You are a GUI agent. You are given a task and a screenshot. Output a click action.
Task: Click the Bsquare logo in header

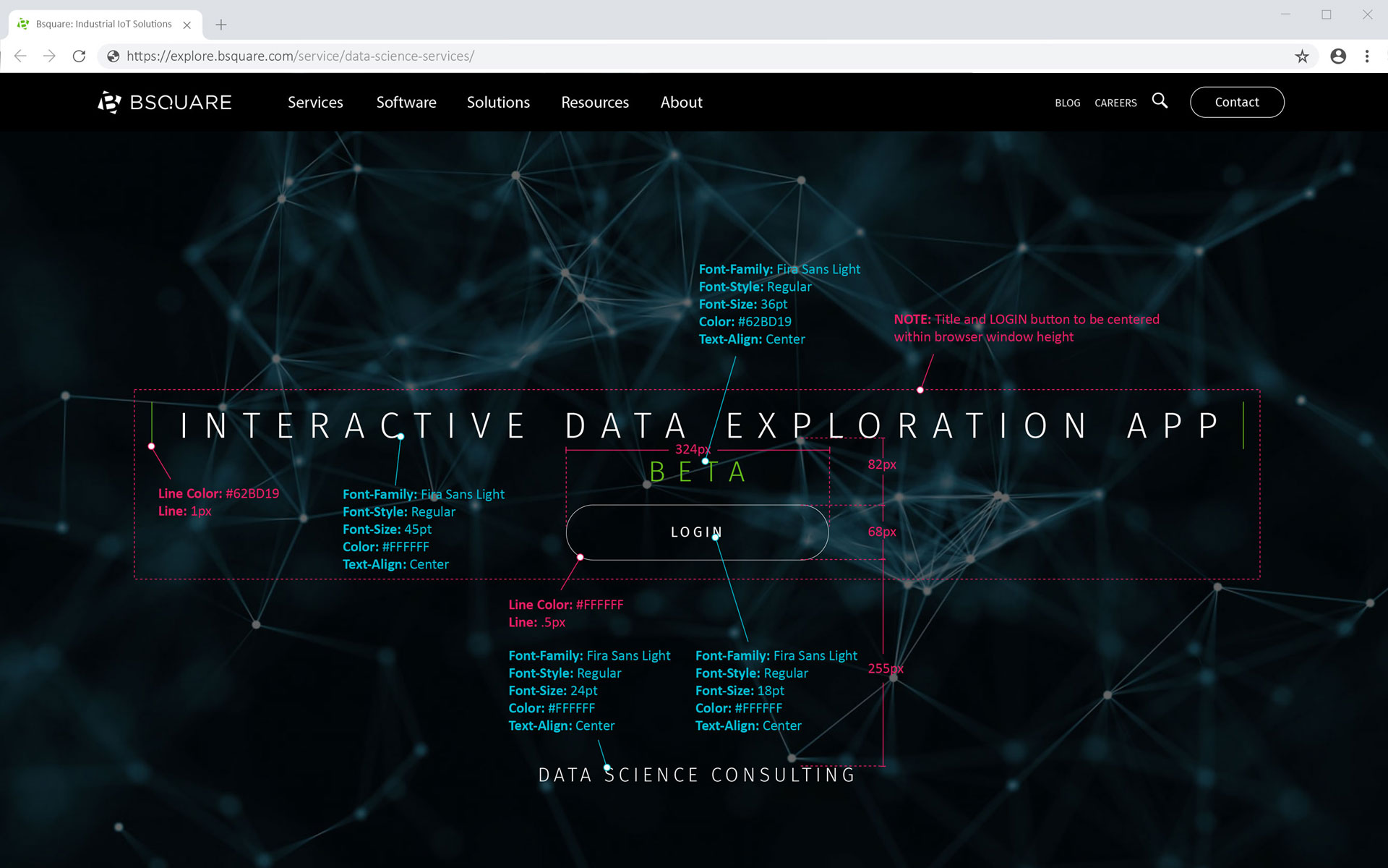click(165, 102)
